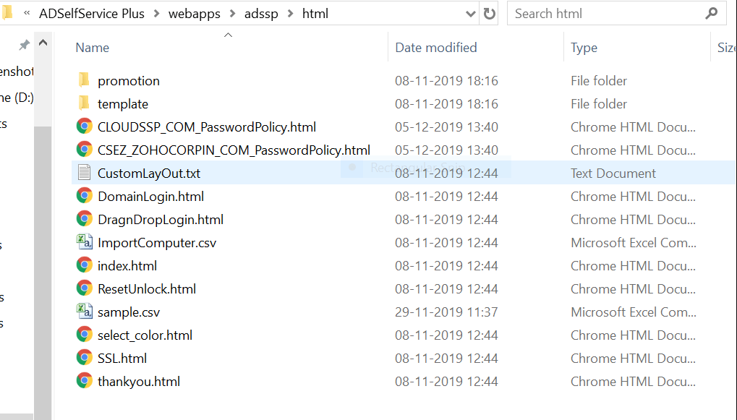This screenshot has width=737, height=420.
Task: Click navigation pane scrollbar up arrow
Action: point(43,43)
